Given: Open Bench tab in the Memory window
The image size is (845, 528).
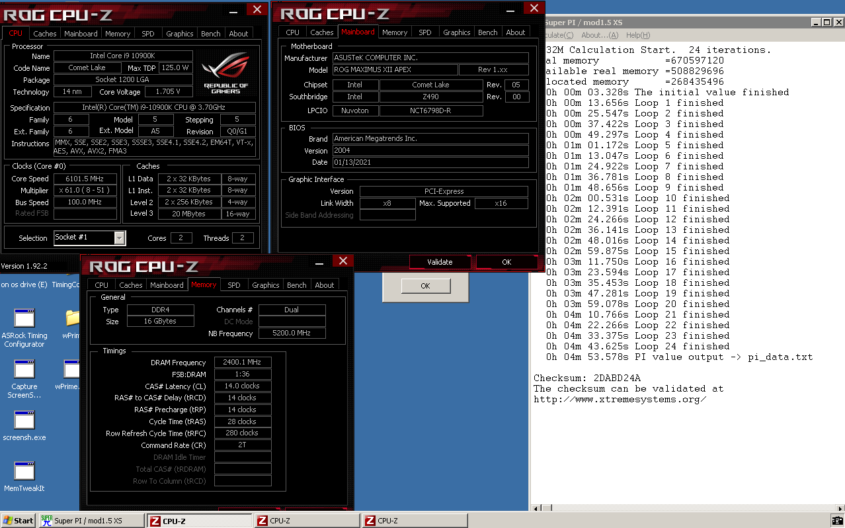Looking at the screenshot, I should point(297,285).
